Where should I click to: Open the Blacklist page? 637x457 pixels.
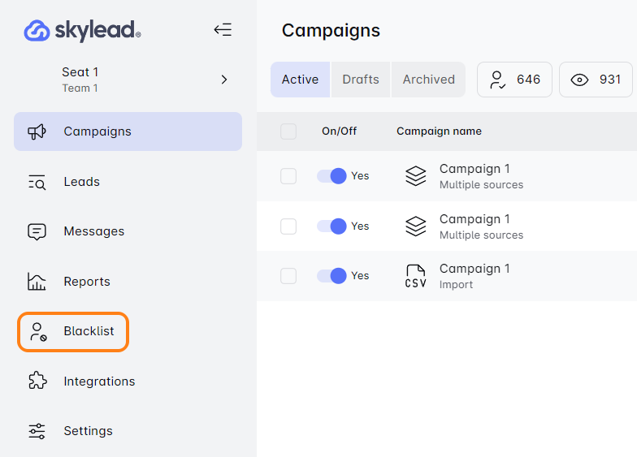73,331
